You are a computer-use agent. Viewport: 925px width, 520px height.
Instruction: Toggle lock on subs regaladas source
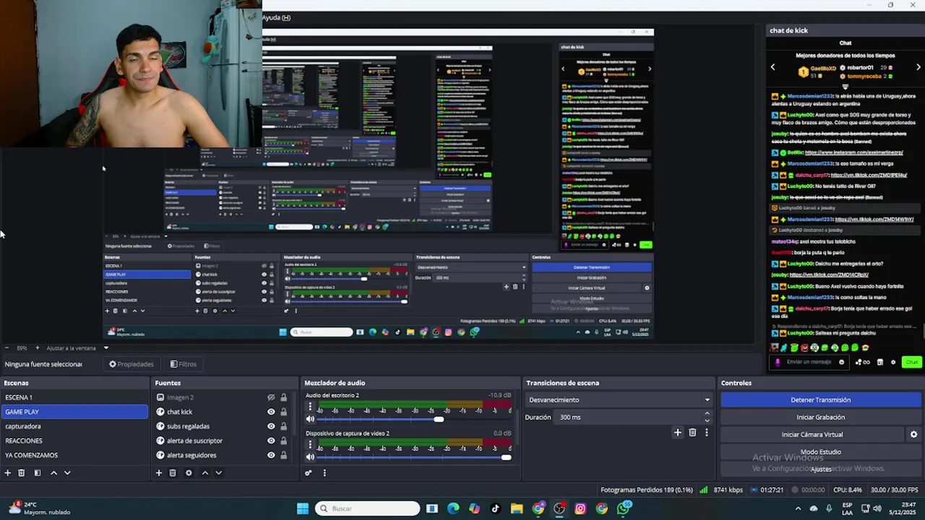pyautogui.click(x=283, y=426)
